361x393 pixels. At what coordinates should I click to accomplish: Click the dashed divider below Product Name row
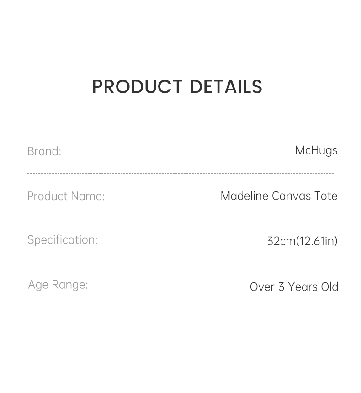[180, 218]
